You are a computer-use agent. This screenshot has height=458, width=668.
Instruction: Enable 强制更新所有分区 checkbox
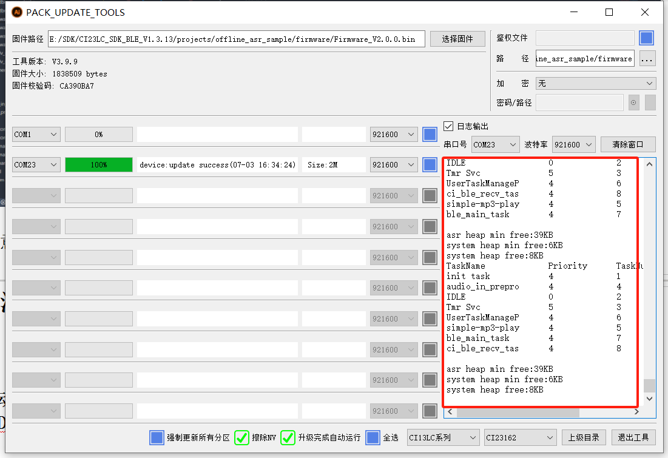157,437
